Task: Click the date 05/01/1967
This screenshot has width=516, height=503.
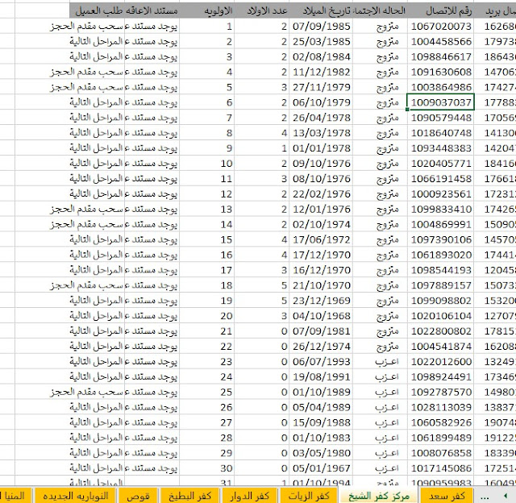Action: (321, 468)
